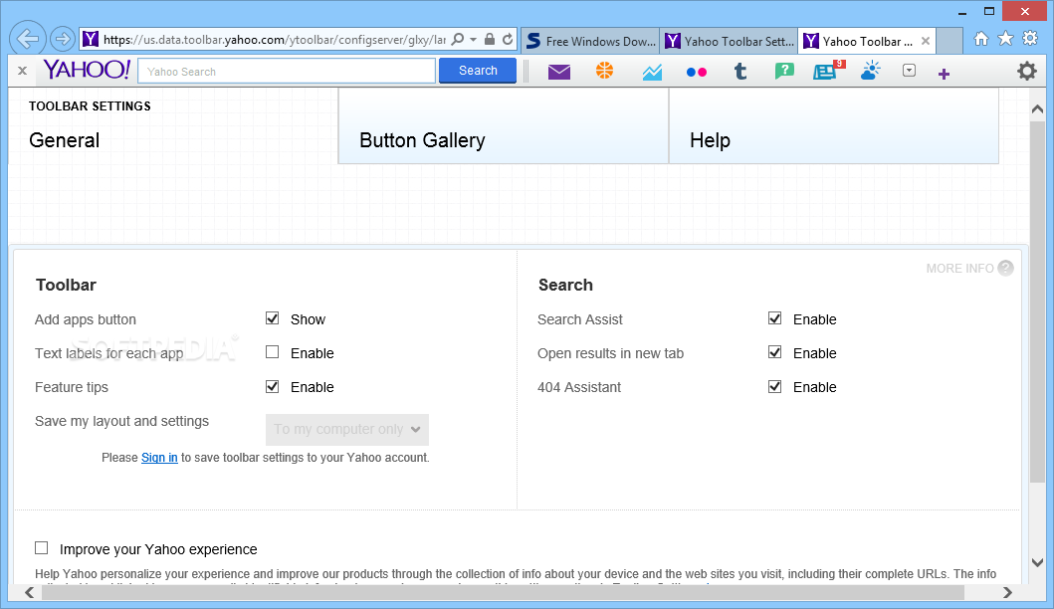This screenshot has width=1054, height=609.
Task: Switch to Yahoo Toolbar Settings browser tab
Action: [730, 41]
